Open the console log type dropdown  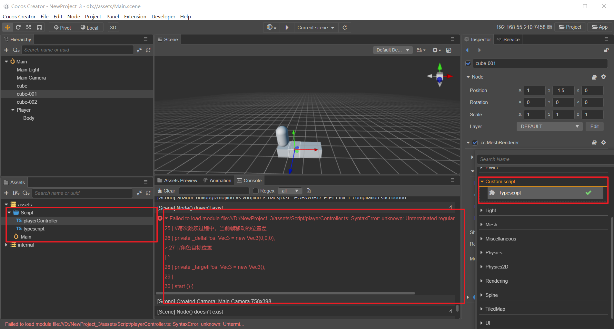tap(290, 191)
